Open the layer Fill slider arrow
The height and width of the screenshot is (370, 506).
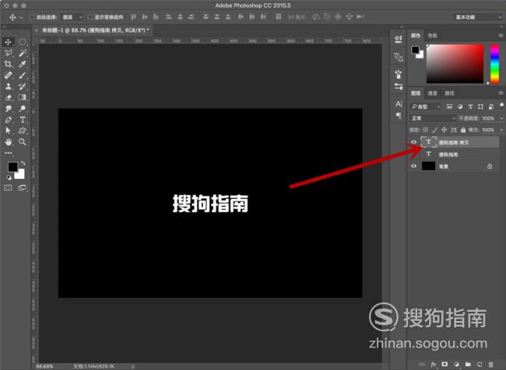(501, 130)
